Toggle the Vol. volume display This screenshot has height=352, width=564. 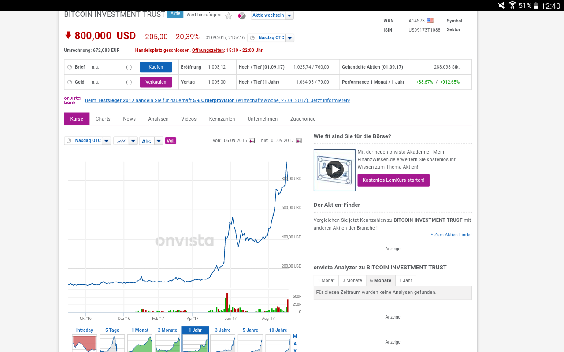(171, 140)
